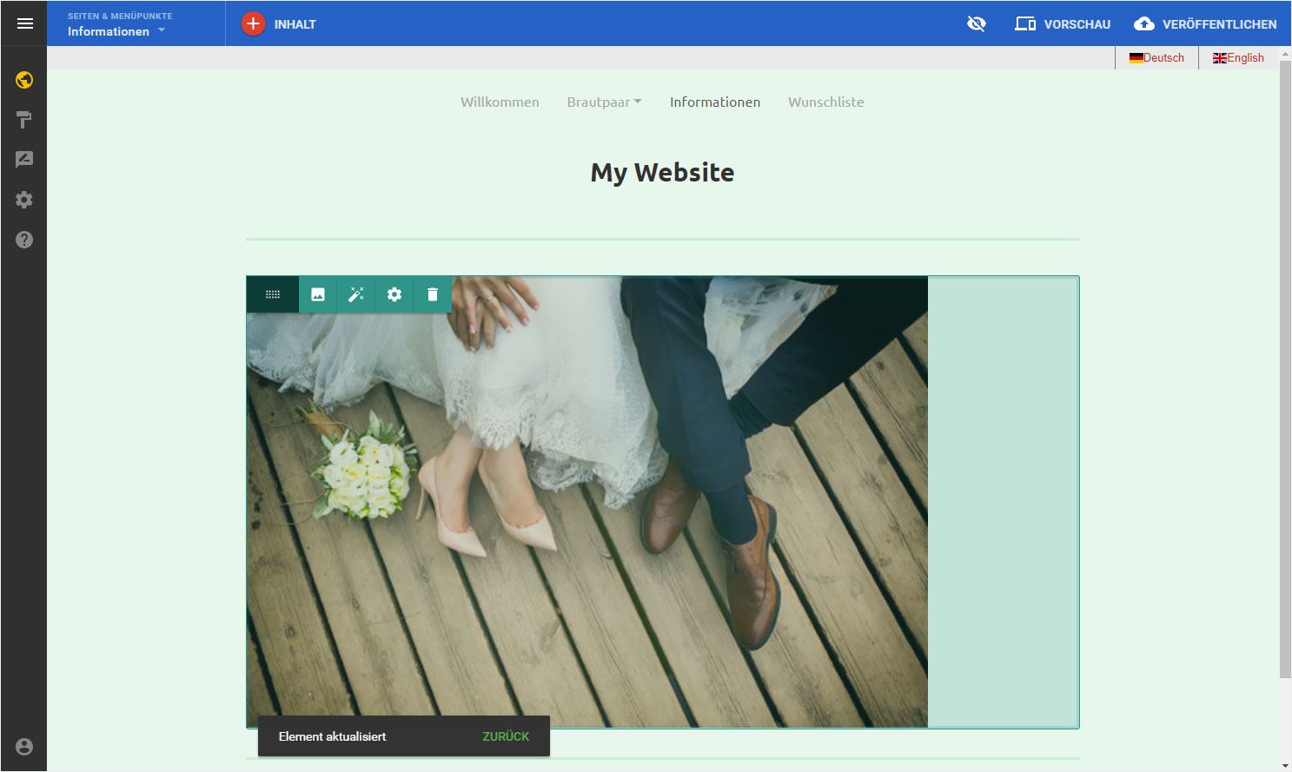The width and height of the screenshot is (1292, 772).
Task: Click the Vorschau device preview icon
Action: tap(1025, 24)
